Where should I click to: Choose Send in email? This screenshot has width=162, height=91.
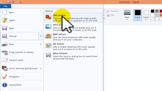pos(22,60)
